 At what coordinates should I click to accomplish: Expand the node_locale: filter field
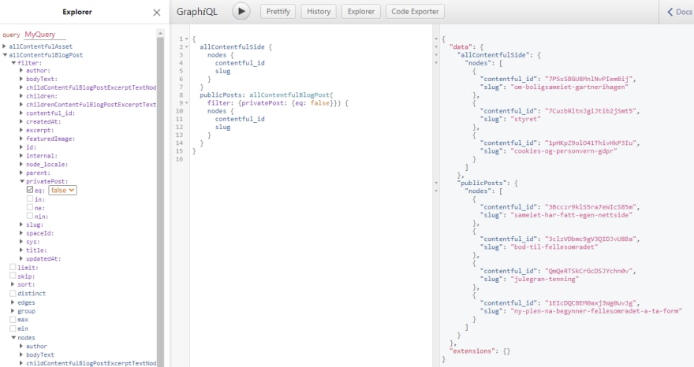point(21,164)
